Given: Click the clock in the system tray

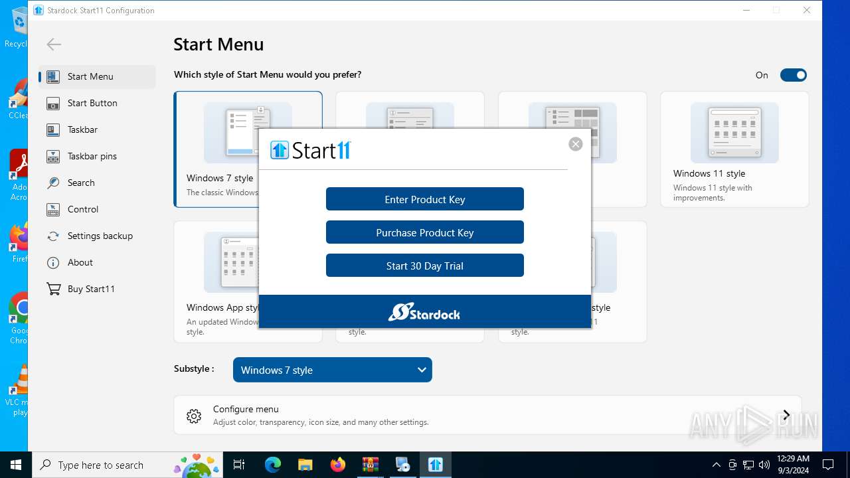Looking at the screenshot, I should point(793,465).
